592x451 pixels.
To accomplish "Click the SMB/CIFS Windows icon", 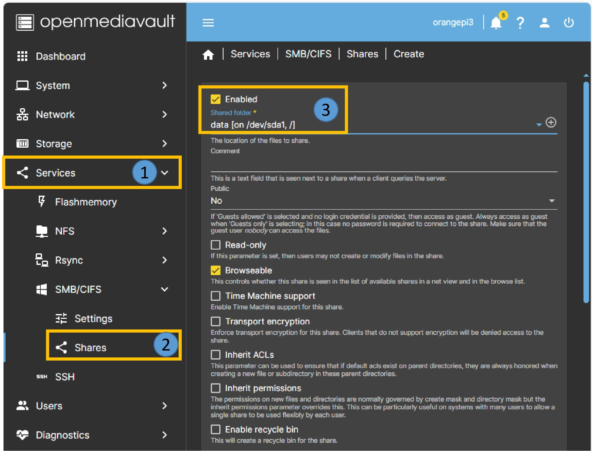I will 42,289.
